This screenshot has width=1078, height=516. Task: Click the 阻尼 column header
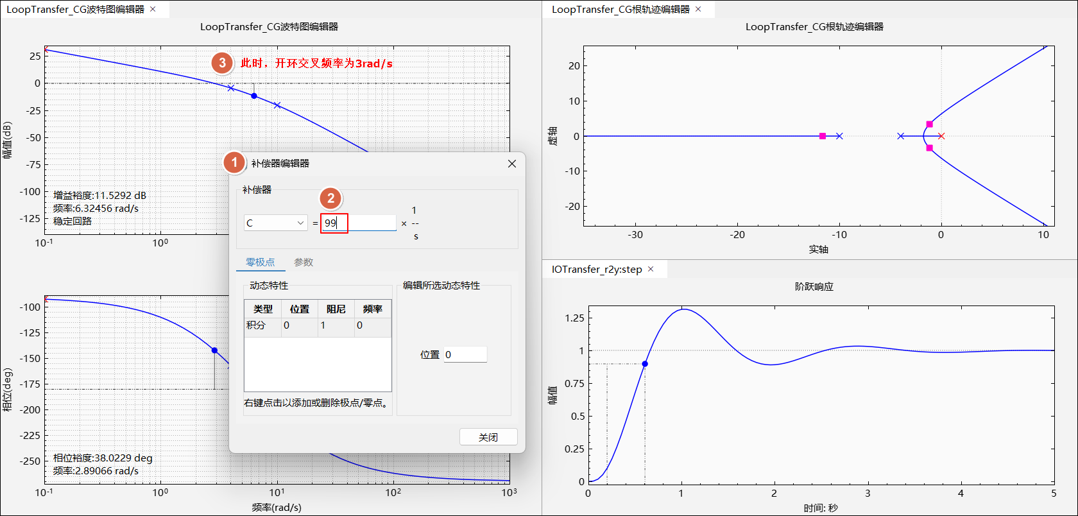336,309
